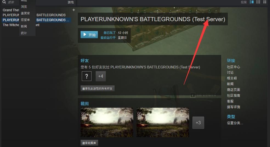Open 新闻 under the 链接 section

tap(230, 84)
